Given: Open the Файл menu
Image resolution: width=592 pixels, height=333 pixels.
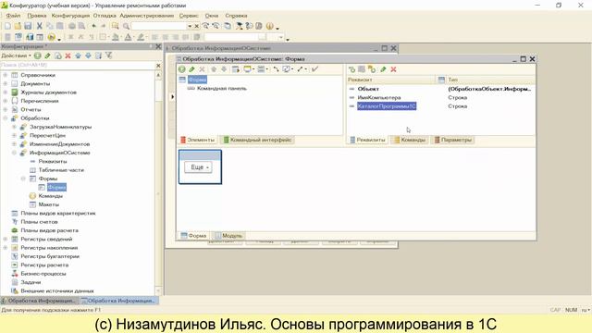Looking at the screenshot, I should [13, 16].
